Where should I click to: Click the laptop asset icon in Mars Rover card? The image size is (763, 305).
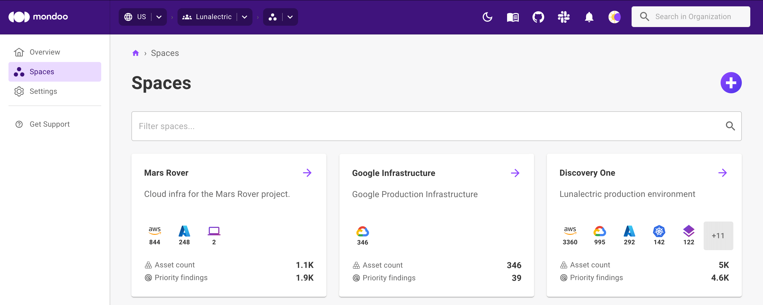[x=214, y=231]
